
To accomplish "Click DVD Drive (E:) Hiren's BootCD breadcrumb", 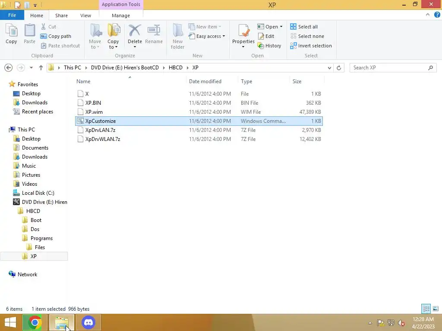I will pyautogui.click(x=125, y=68).
